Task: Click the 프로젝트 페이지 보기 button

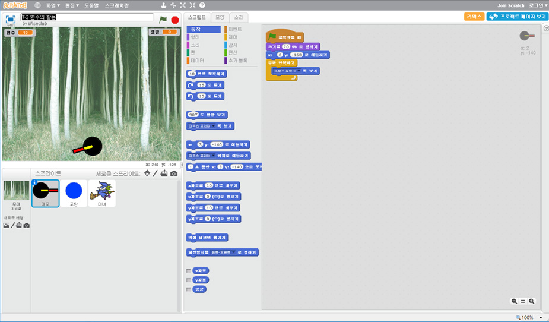Action: pyautogui.click(x=516, y=17)
